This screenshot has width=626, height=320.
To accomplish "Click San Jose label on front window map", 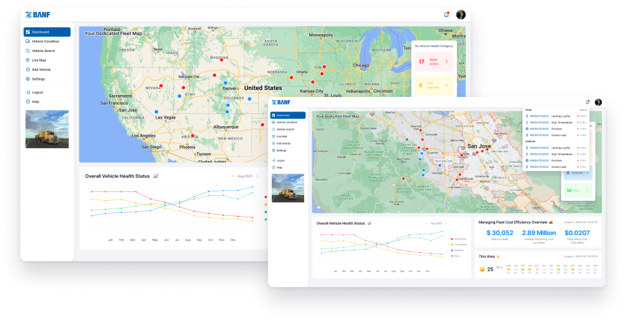I will [x=479, y=146].
